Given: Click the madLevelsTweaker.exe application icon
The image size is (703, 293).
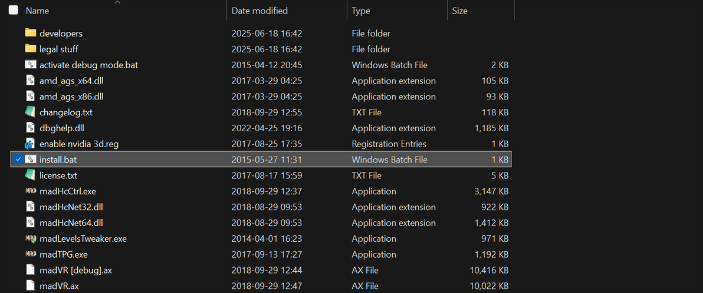Looking at the screenshot, I should (x=31, y=238).
